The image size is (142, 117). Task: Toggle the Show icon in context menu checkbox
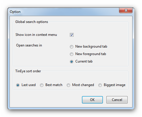(72, 35)
